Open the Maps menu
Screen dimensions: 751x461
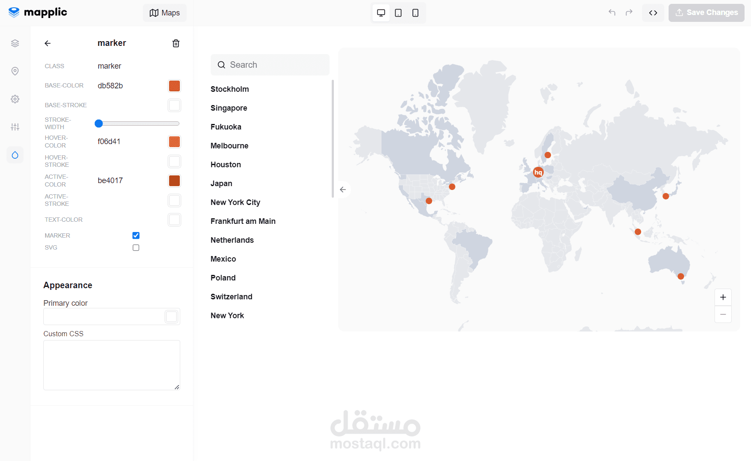tap(165, 13)
